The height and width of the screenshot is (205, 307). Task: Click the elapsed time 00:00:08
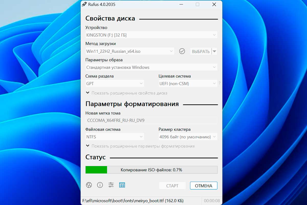(212, 201)
